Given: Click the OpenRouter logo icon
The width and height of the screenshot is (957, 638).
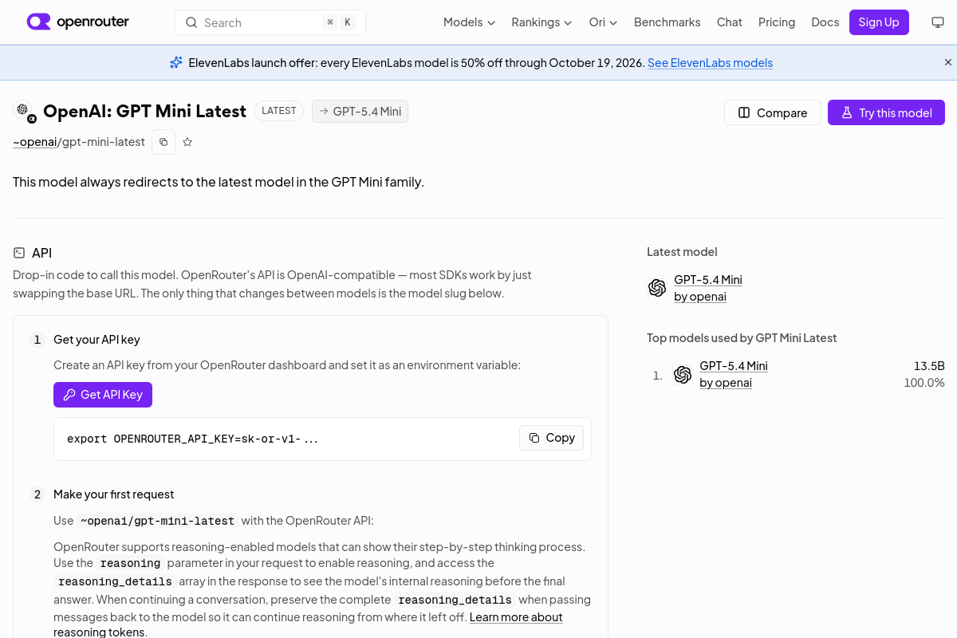Looking at the screenshot, I should point(38,22).
